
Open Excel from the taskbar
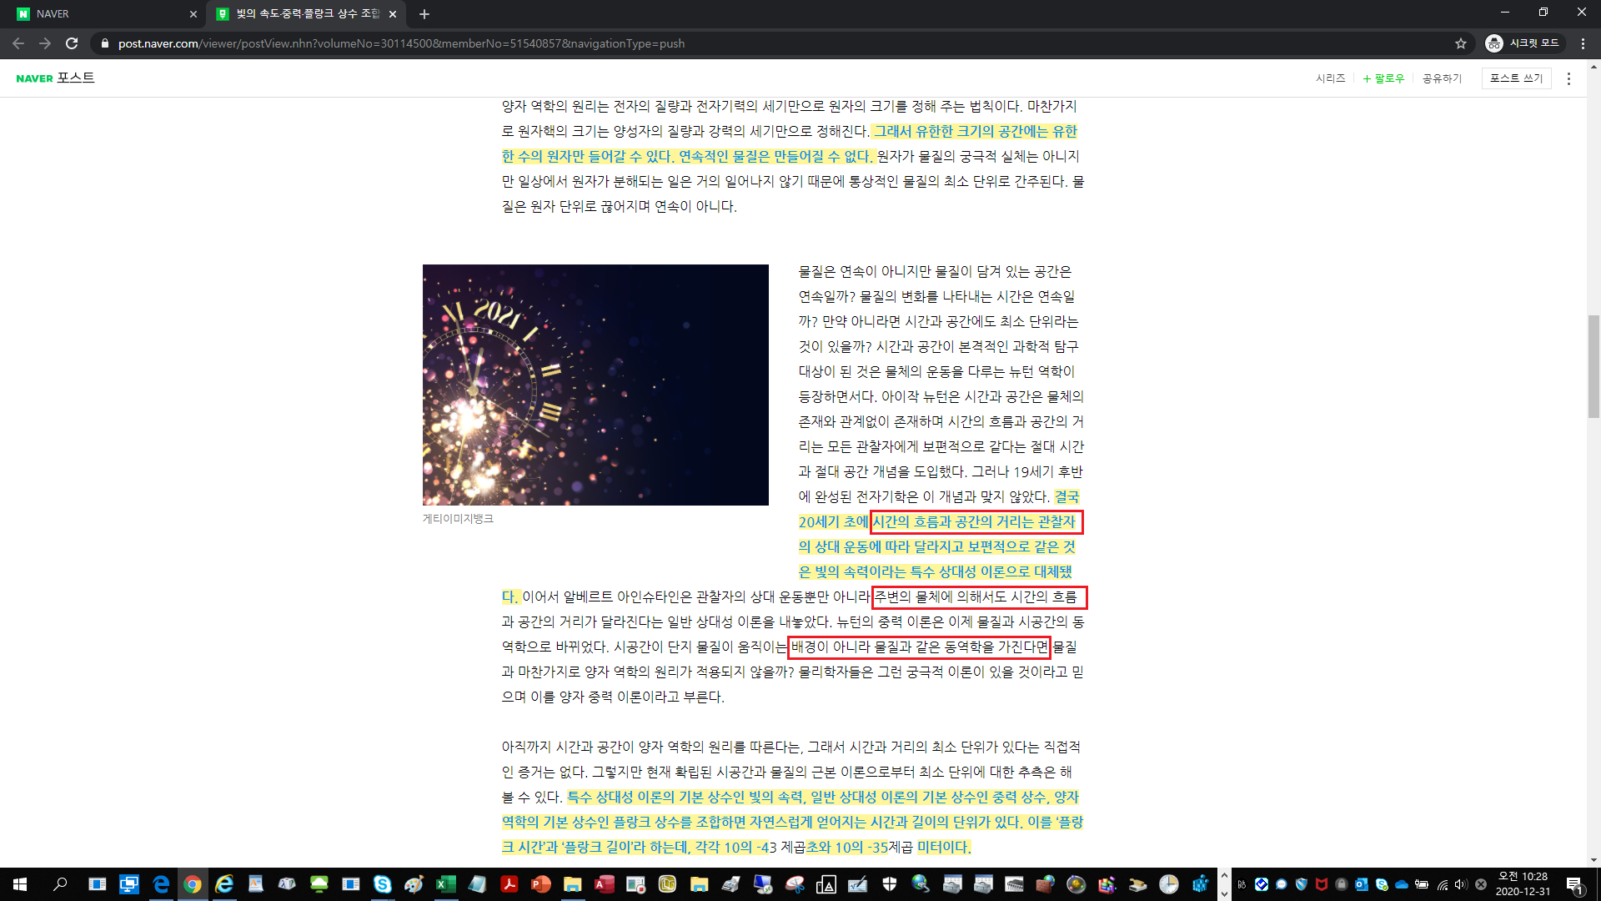pyautogui.click(x=446, y=884)
